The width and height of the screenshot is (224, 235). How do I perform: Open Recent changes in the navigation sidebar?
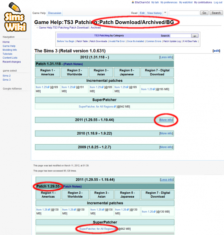[x=12, y=62]
